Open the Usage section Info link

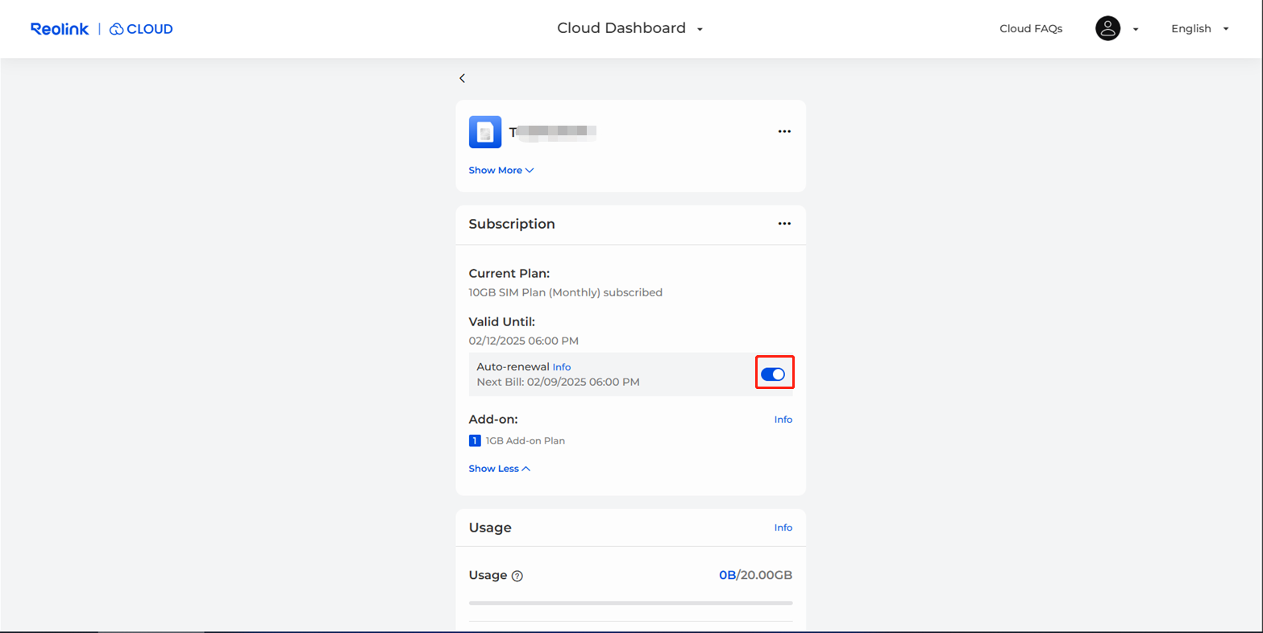(x=783, y=527)
